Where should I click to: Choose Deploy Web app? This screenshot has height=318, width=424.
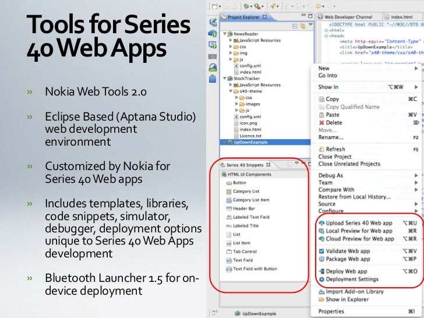coord(368,271)
